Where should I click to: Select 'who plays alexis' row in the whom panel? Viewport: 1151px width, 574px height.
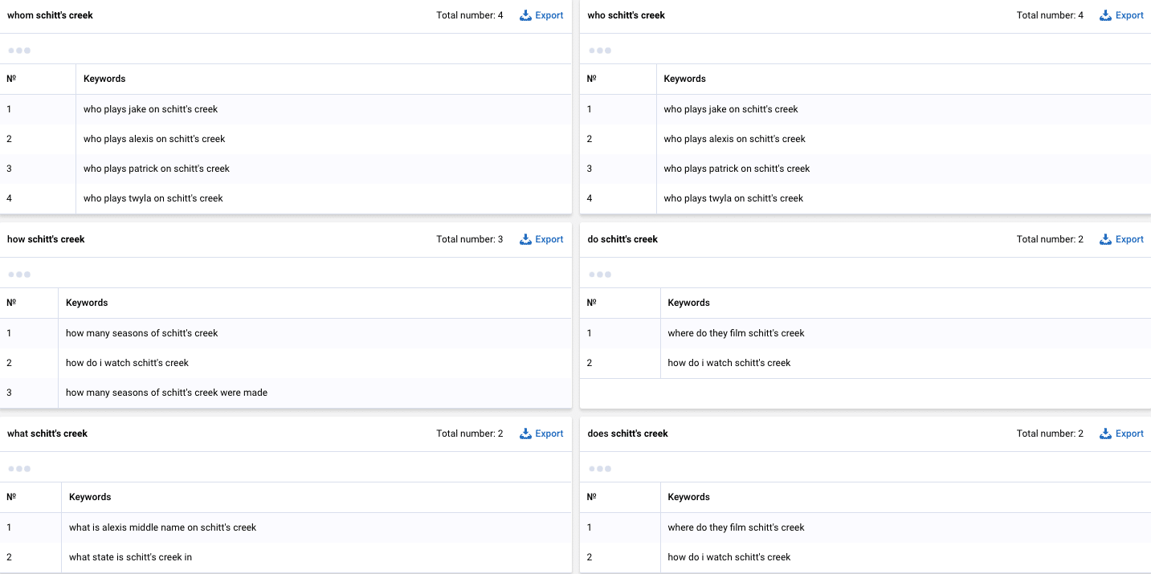pos(285,139)
